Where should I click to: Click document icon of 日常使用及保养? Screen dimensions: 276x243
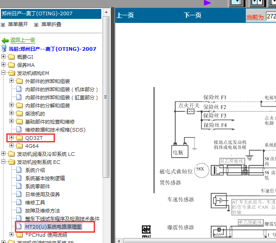(19, 194)
